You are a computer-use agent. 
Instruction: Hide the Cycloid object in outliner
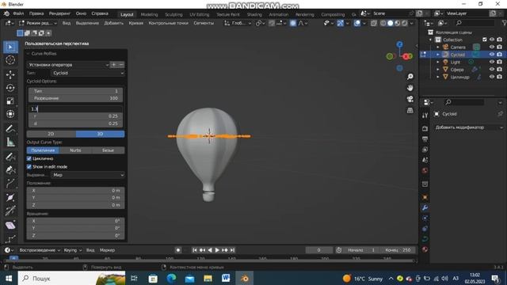click(x=492, y=55)
